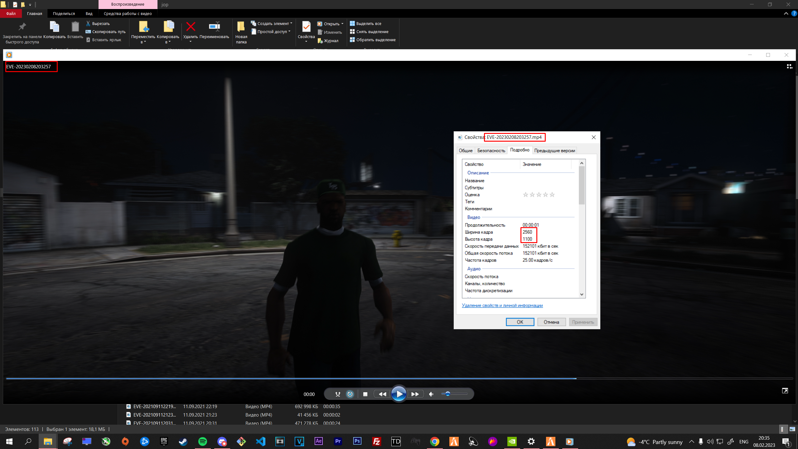Switch player to library view
The image size is (798, 449).
[x=789, y=66]
